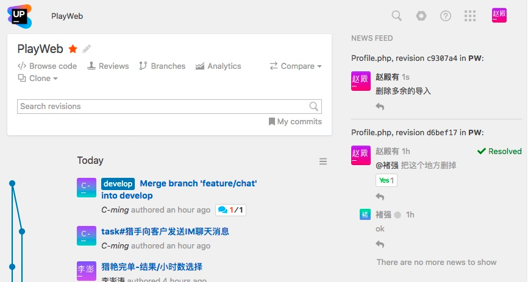This screenshot has height=282, width=528.
Task: Toggle the orange favorite star for PlayWeb
Action: [73, 49]
